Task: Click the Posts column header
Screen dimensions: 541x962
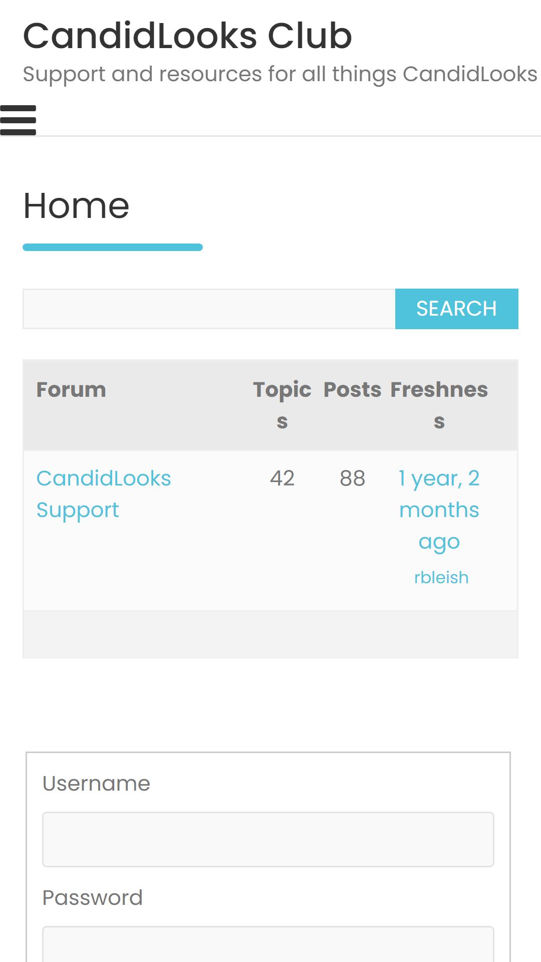Action: tap(352, 390)
